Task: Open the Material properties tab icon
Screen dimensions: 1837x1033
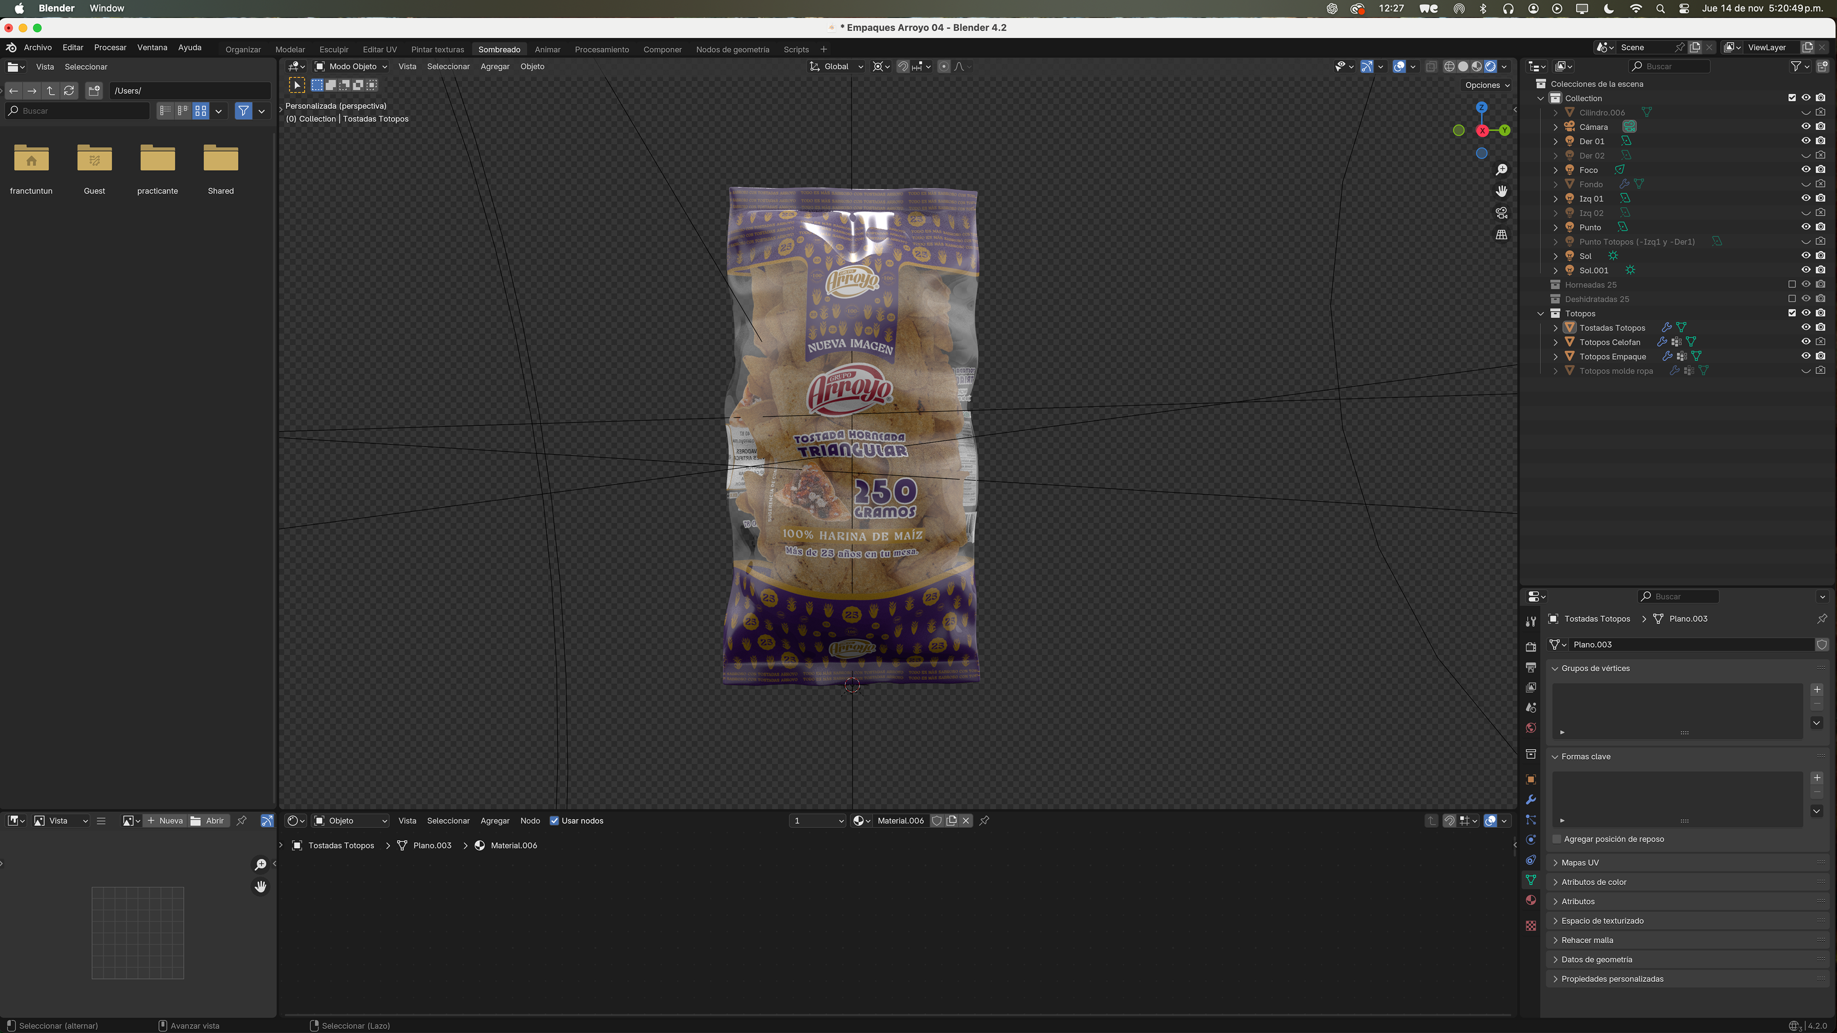Action: (x=1530, y=901)
